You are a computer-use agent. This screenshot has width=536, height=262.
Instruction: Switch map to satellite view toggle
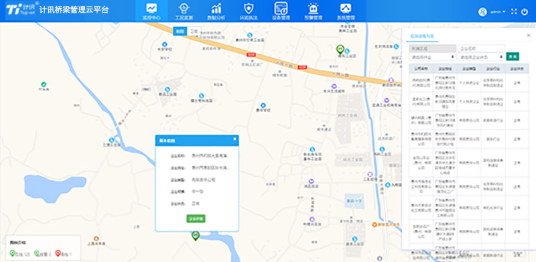click(x=194, y=31)
